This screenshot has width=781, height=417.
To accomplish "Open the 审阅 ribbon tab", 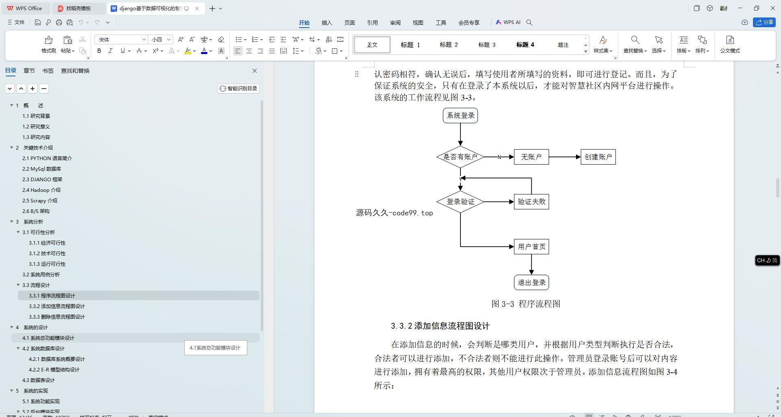I will click(395, 23).
